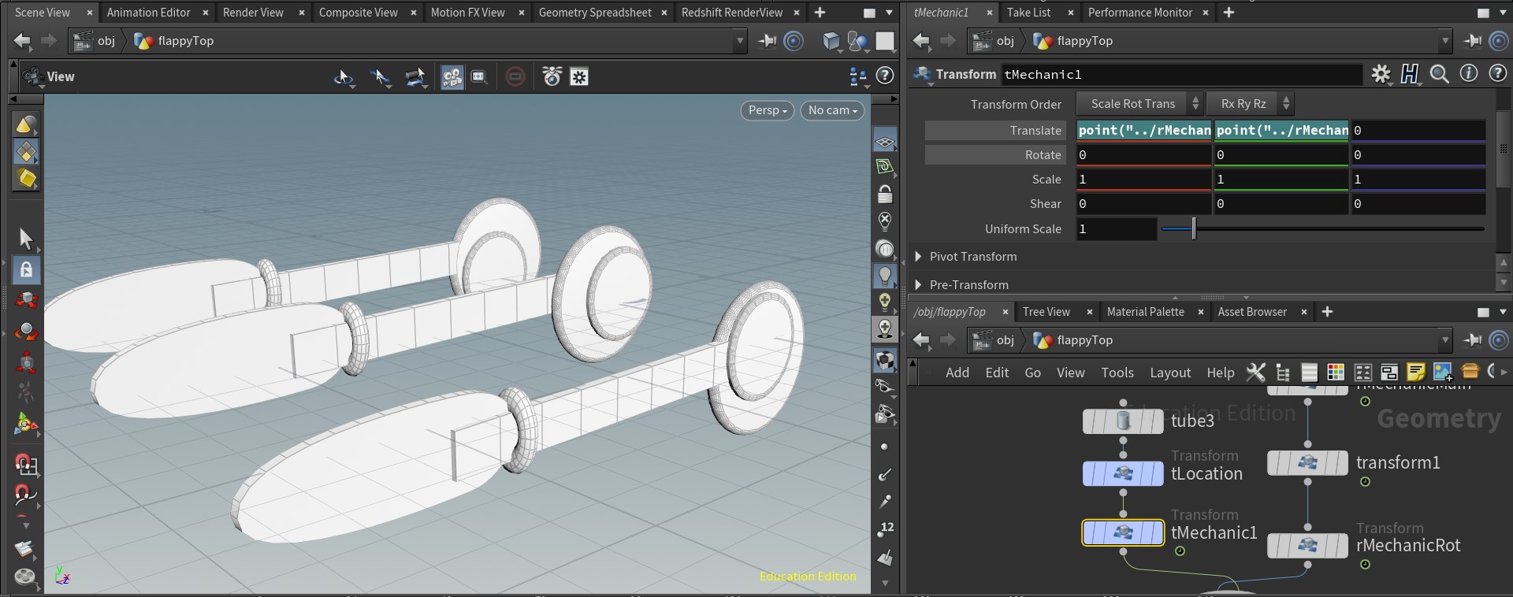Click the color palette grid icon
This screenshot has width=1513, height=597.
point(1336,373)
